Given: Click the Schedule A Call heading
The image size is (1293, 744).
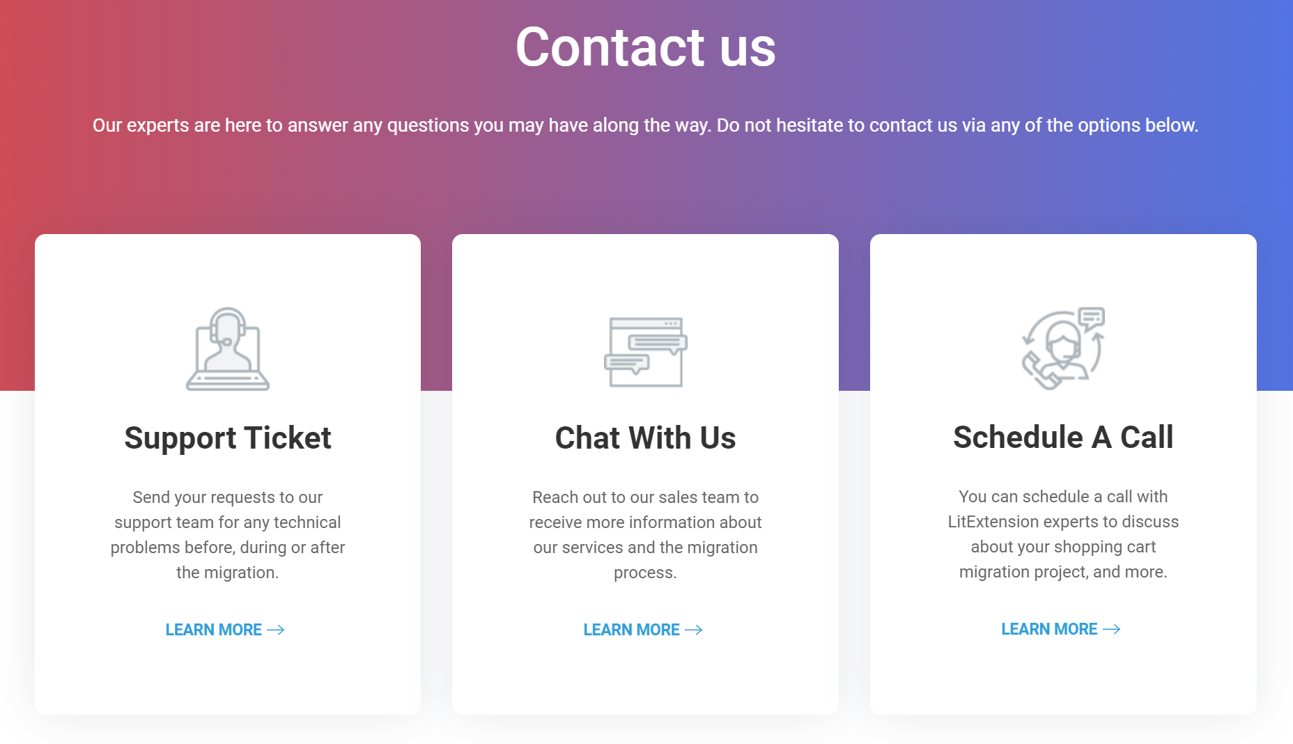Looking at the screenshot, I should point(1063,437).
